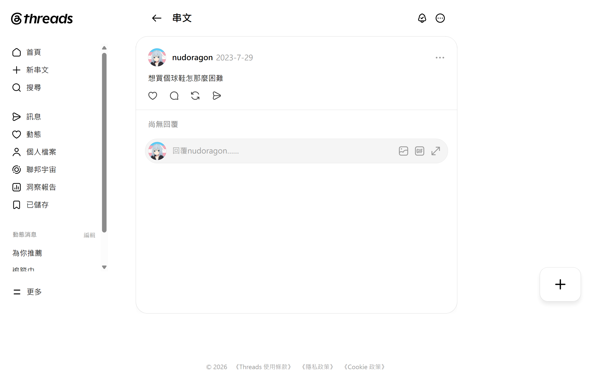Open thread notification bell

[x=422, y=18]
